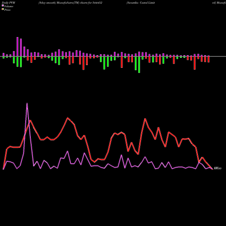The width and height of the screenshot is (226, 226).
Task: Click the value label at the lines' right end
Action: (x=218, y=168)
